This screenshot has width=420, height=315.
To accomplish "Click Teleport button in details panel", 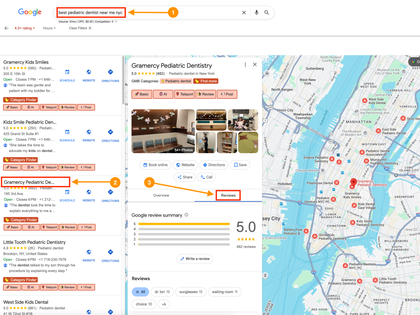I will click(184, 94).
